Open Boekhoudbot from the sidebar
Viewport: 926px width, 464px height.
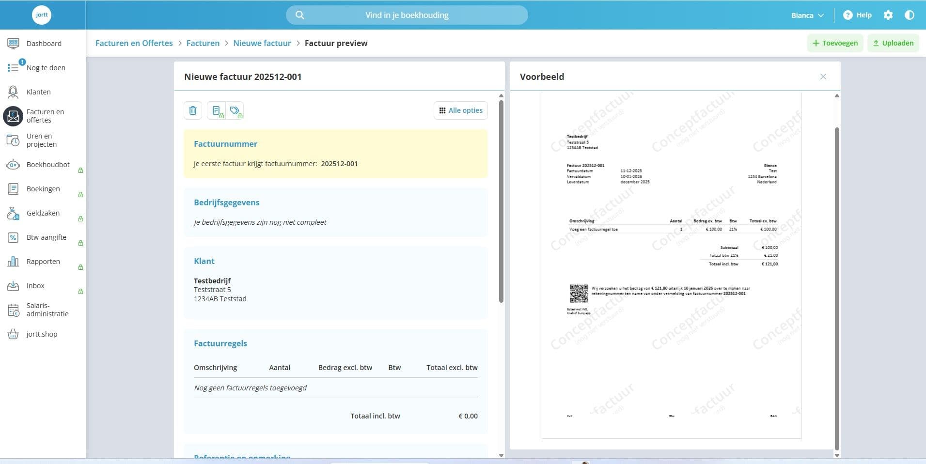tap(13, 165)
